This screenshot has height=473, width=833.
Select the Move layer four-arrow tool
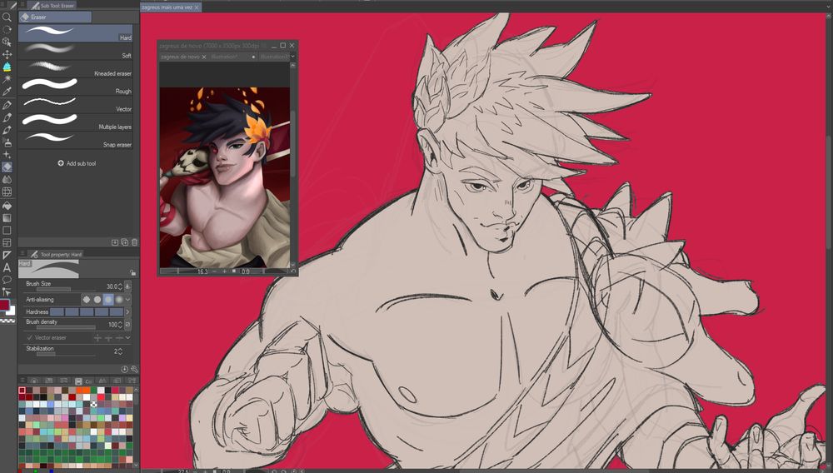coord(7,54)
